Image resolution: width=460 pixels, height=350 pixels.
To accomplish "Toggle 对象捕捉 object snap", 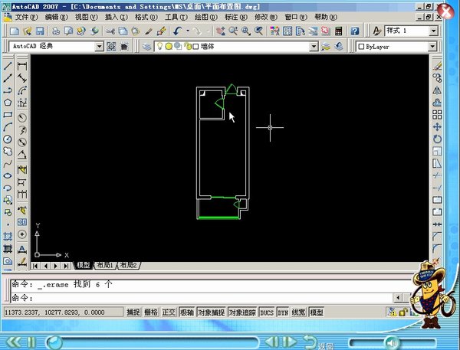I will (212, 312).
